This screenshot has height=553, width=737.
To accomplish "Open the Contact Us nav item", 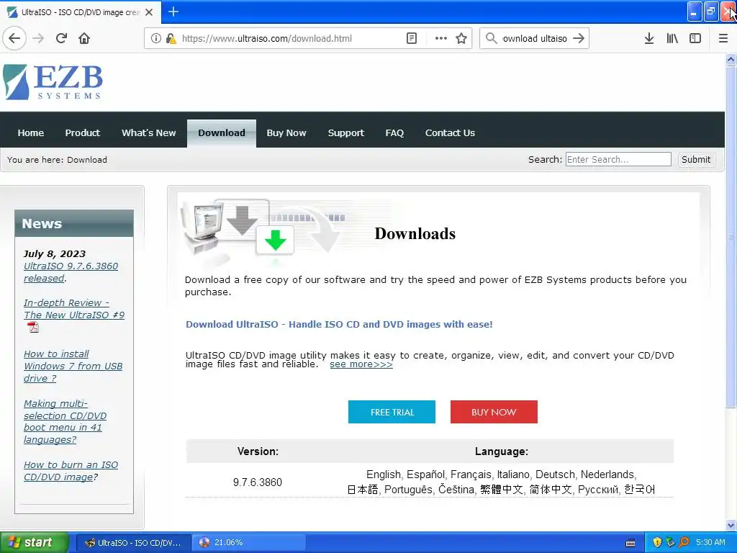I will click(450, 133).
